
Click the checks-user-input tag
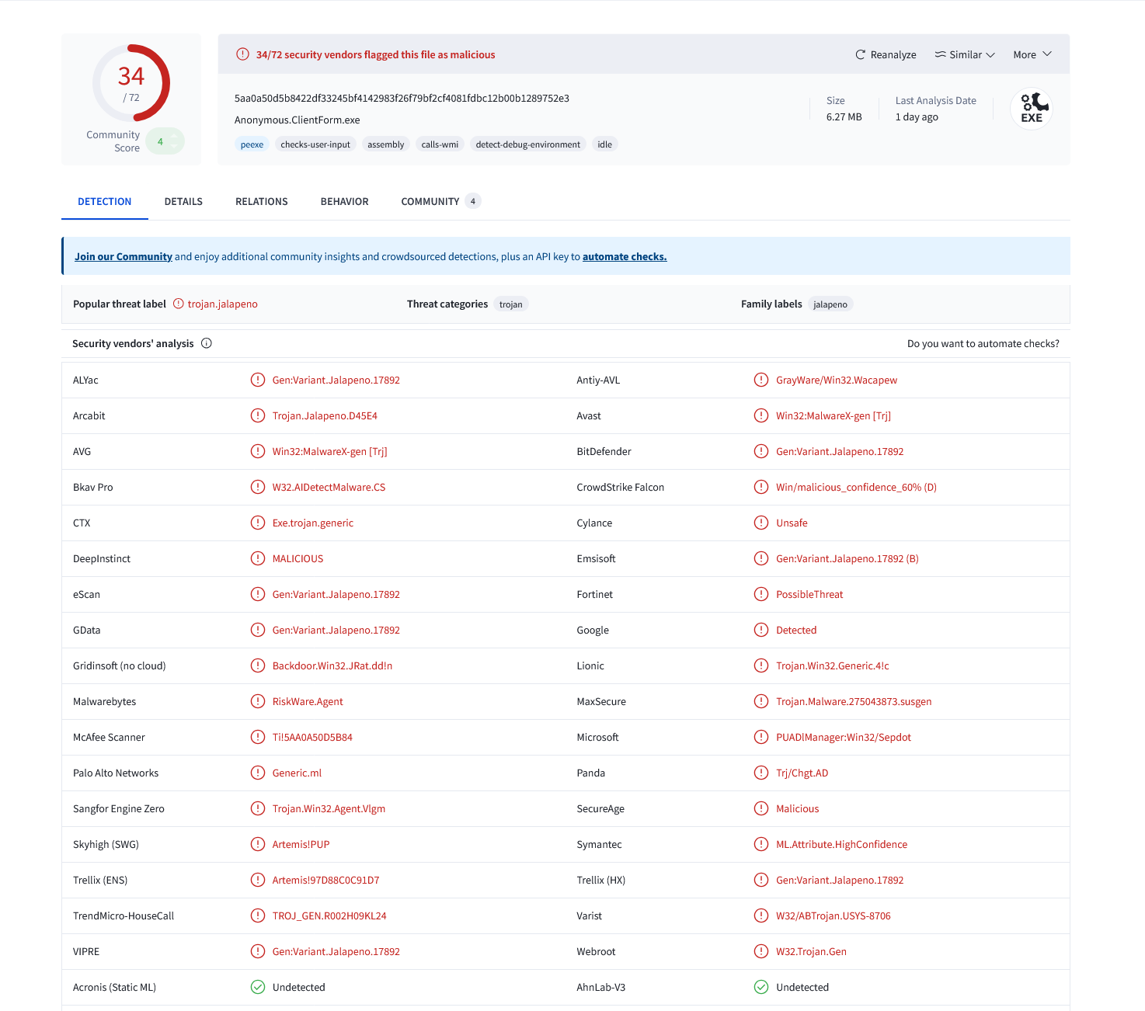[315, 144]
